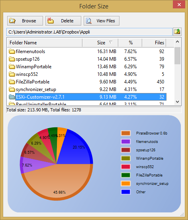Close the Folder Size window
Viewport: 188px width, 220px height.
pyautogui.click(x=179, y=5)
